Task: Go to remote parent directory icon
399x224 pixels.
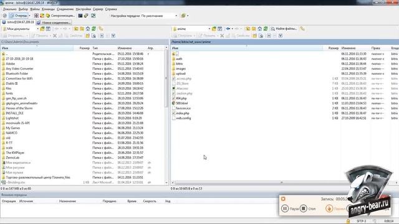Action: (x=248, y=29)
